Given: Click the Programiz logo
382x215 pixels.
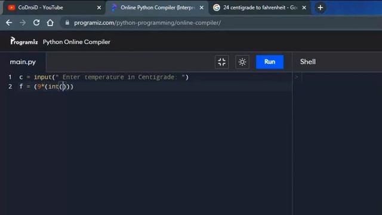Looking at the screenshot, I should [x=24, y=41].
